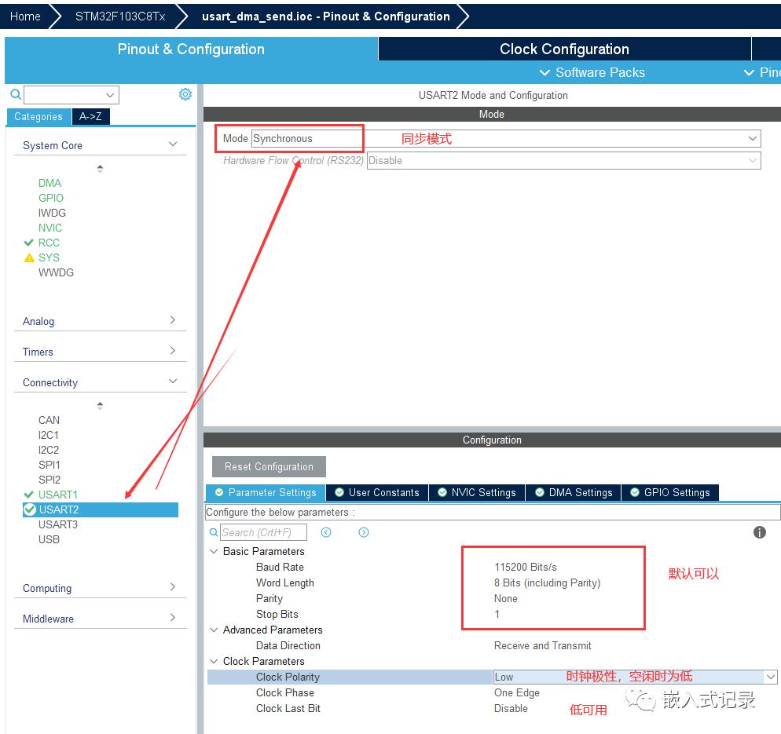Screen dimensions: 781x734
Task: Open the Mode Synchronous dropdown
Action: click(752, 138)
